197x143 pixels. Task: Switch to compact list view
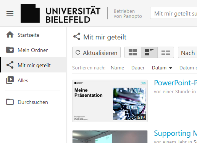click(166, 52)
